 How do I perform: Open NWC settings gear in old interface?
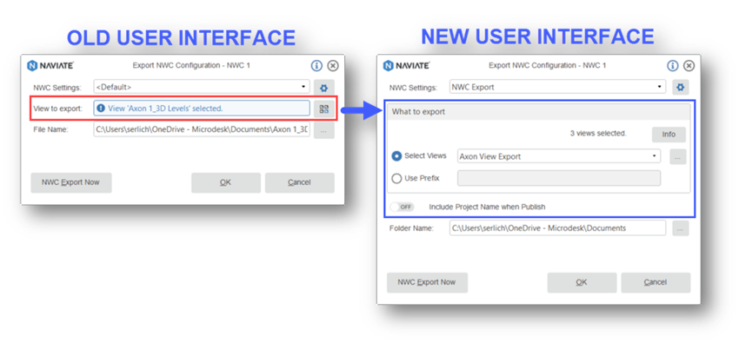[x=324, y=88]
